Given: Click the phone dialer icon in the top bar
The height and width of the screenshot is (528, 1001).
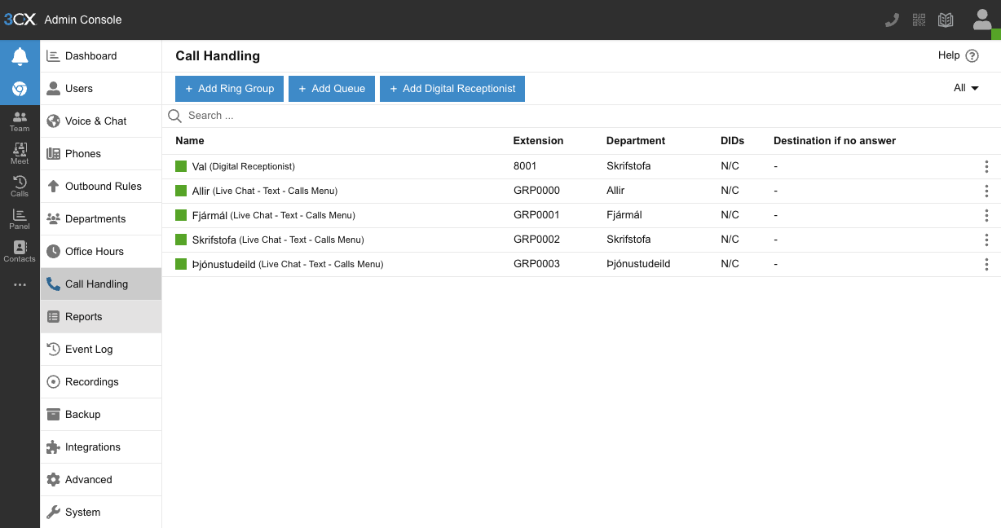Looking at the screenshot, I should click(892, 20).
